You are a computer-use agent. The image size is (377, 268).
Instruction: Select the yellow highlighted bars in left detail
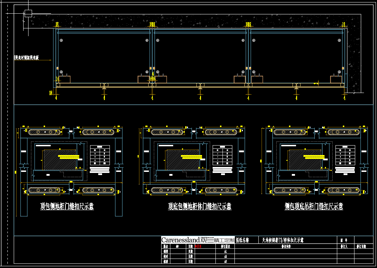point(69,157)
